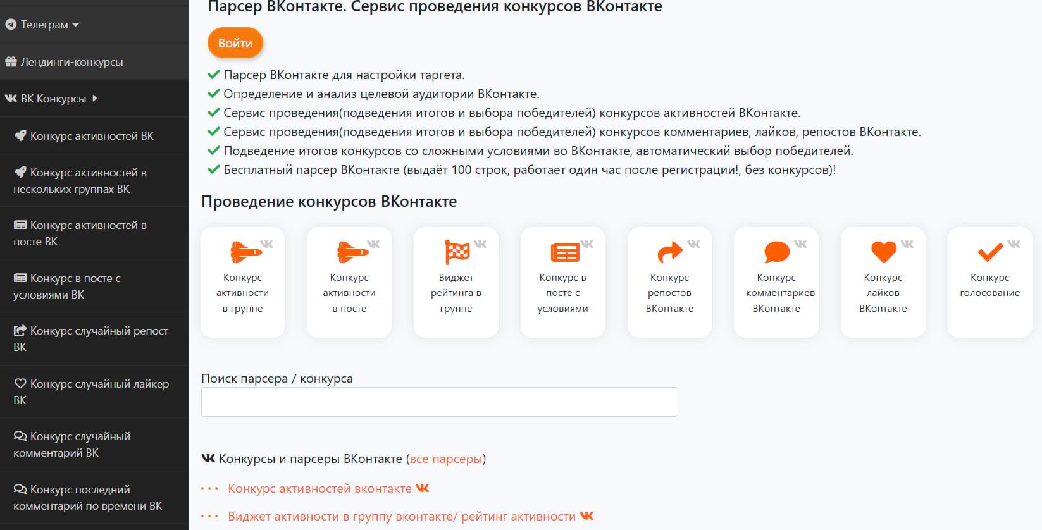The height and width of the screenshot is (530, 1042).
Task: Focus the Поиск парсера / конкурса field
Action: [440, 402]
